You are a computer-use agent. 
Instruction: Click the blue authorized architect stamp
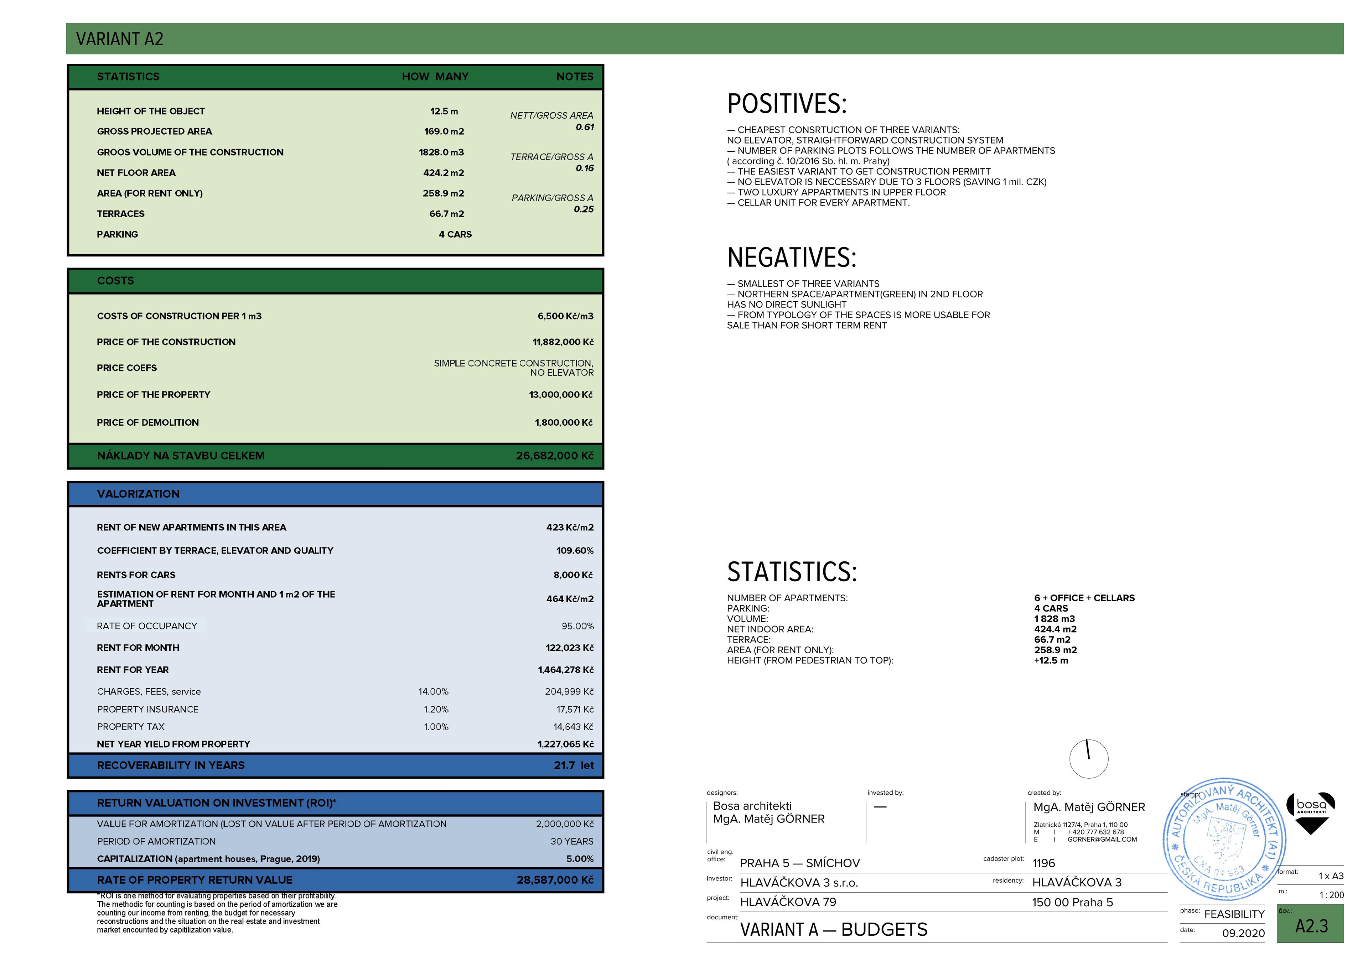click(1224, 840)
